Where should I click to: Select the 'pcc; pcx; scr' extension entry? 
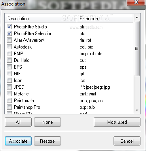coord(92,101)
